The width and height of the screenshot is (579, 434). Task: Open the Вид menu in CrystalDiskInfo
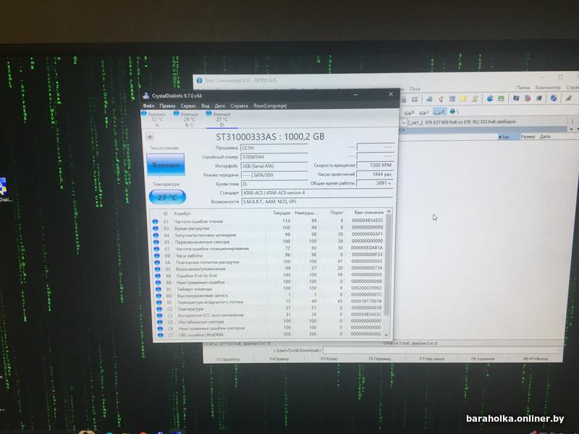tap(206, 106)
